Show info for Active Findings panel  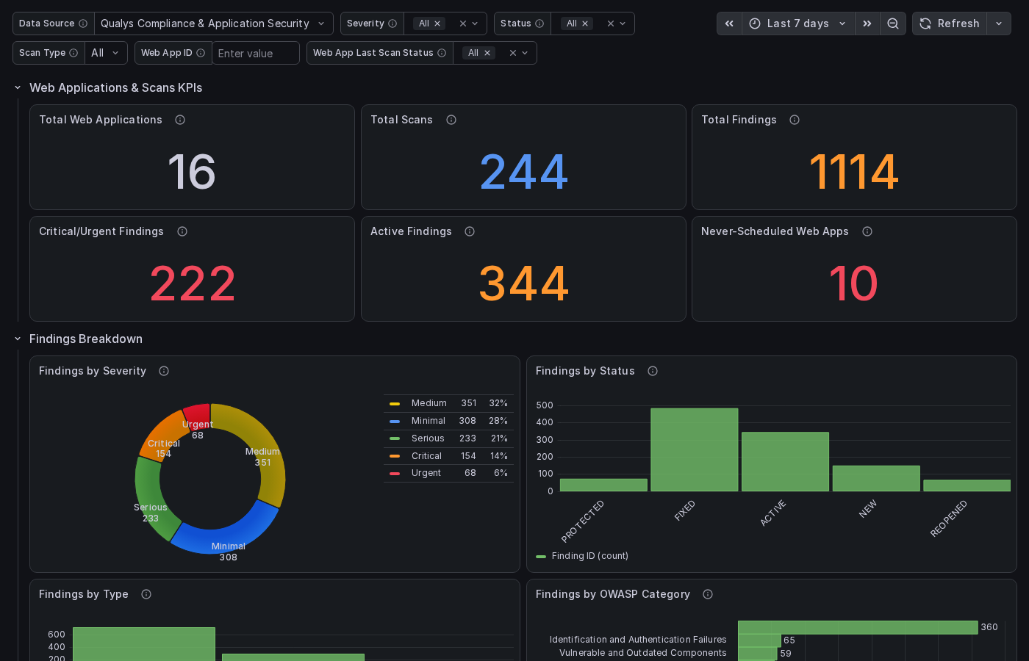click(470, 231)
